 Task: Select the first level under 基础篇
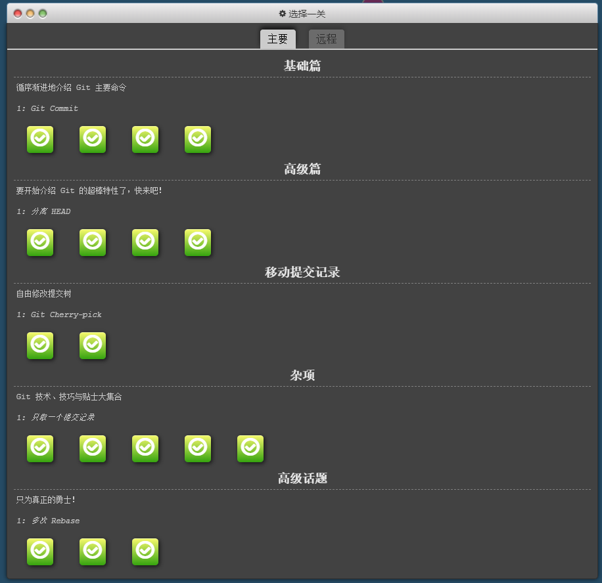click(40, 139)
